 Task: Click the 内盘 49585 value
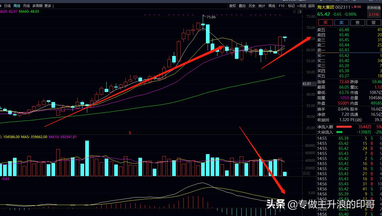(376, 103)
